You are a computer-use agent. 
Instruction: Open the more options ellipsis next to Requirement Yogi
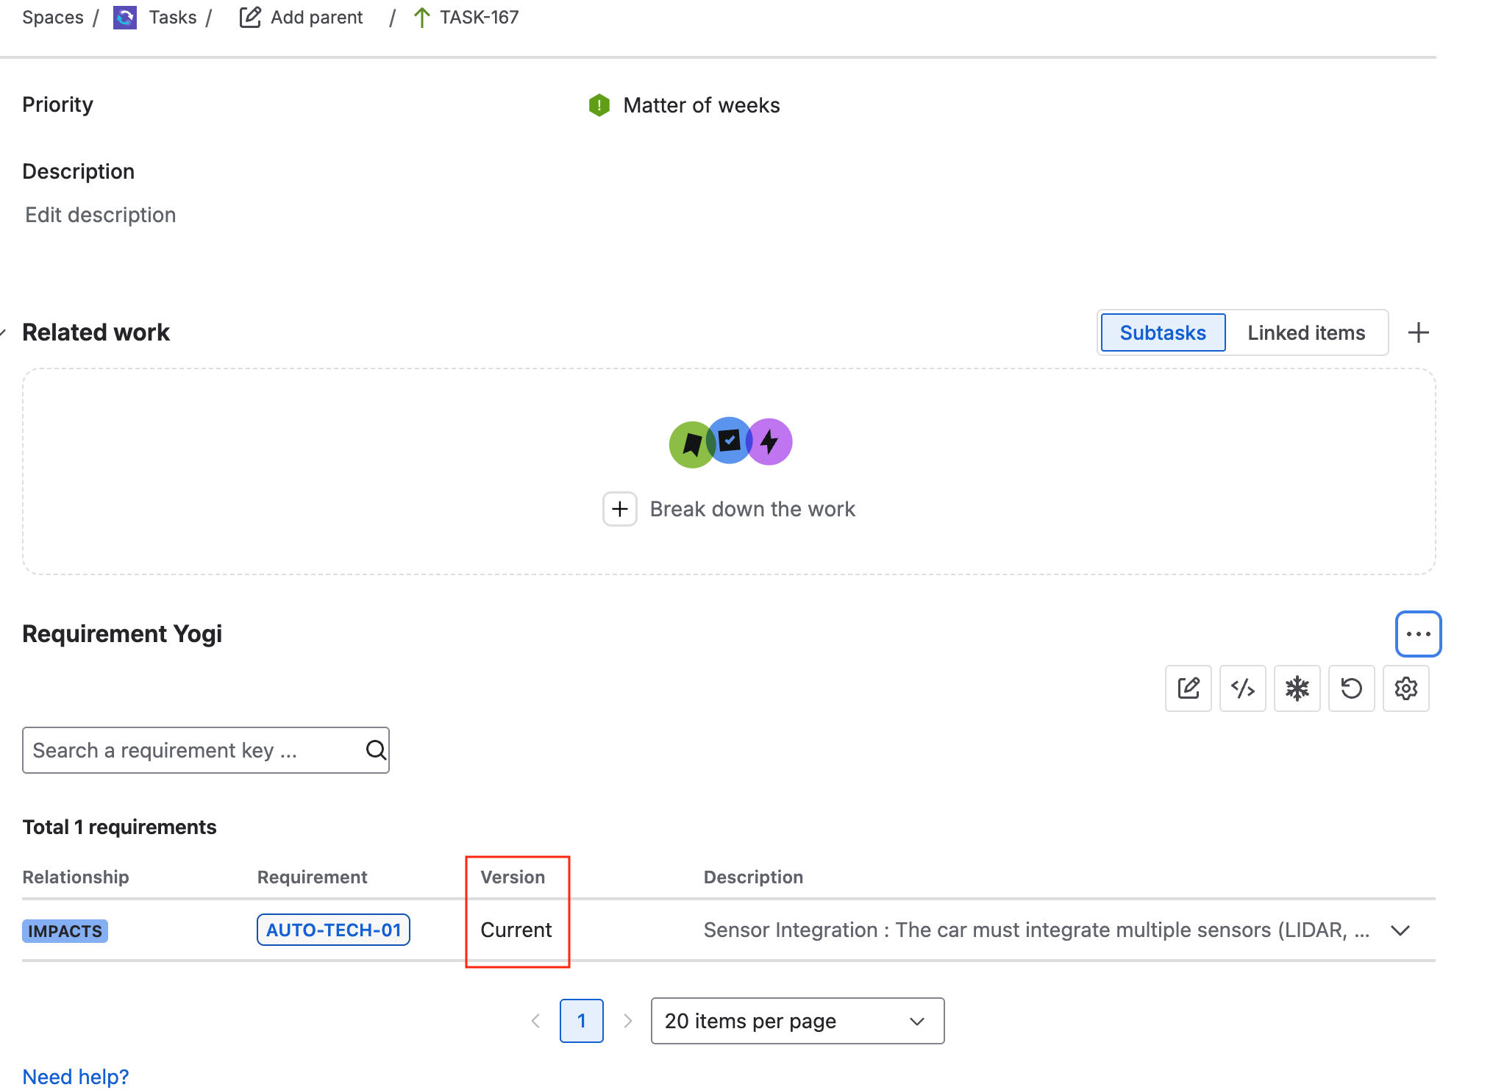(x=1417, y=633)
